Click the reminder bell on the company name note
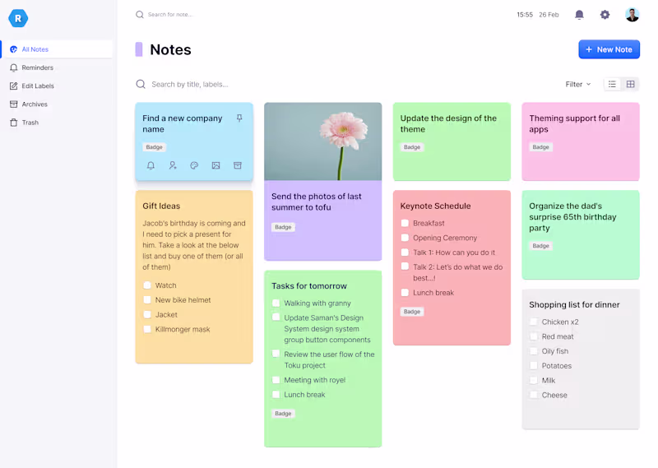The width and height of the screenshot is (658, 468). click(151, 165)
